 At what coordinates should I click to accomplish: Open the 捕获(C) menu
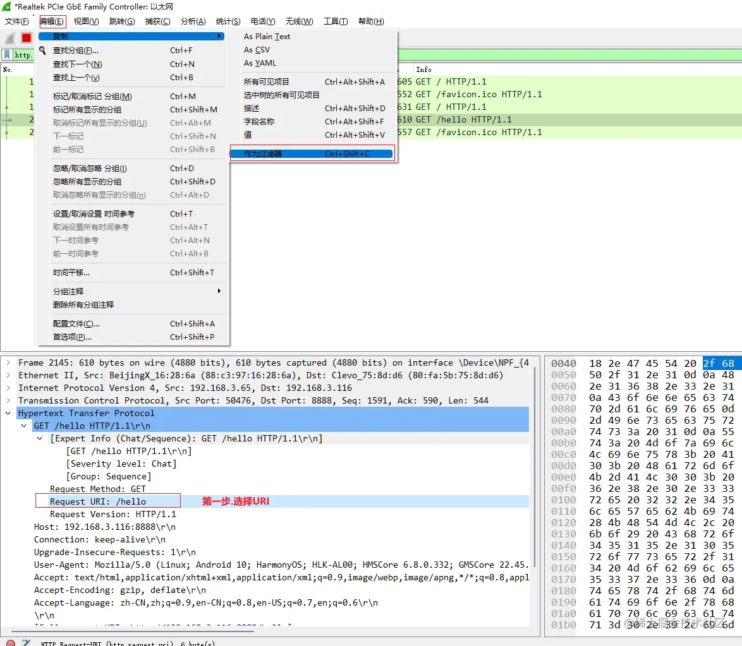pyautogui.click(x=157, y=21)
